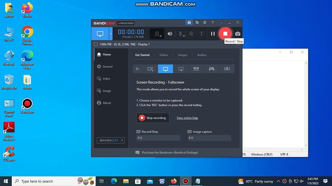Select audio-only recording mode
Image resolution: width=332 pixels, height=186 pixels.
(x=227, y=69)
